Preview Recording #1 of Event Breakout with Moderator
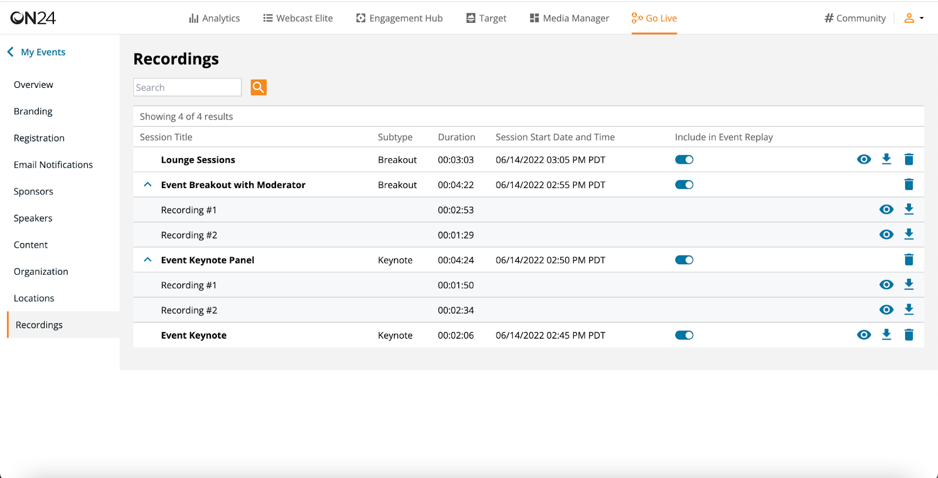 coord(886,210)
